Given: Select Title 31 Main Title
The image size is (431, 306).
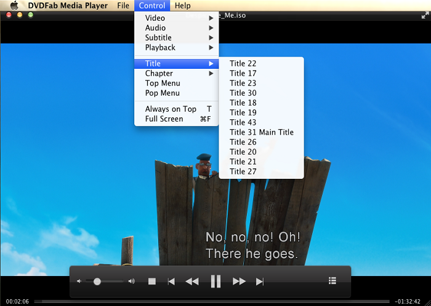Looking at the screenshot, I should 262,133.
